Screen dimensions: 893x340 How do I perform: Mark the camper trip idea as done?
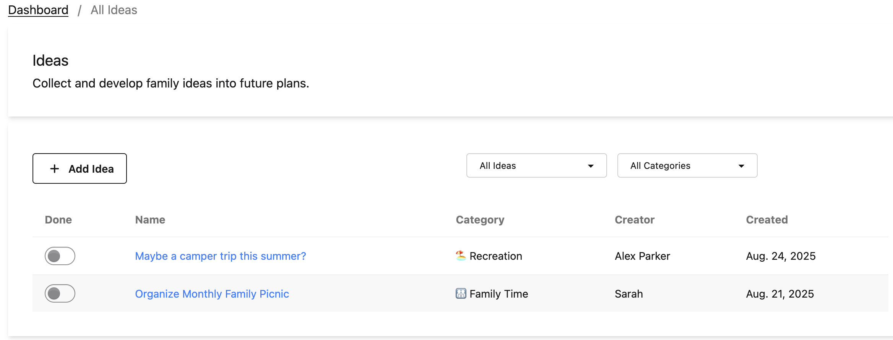click(60, 256)
